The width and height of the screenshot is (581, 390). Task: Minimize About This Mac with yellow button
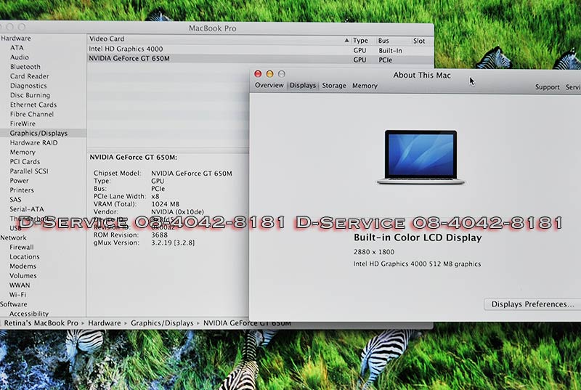coord(269,74)
